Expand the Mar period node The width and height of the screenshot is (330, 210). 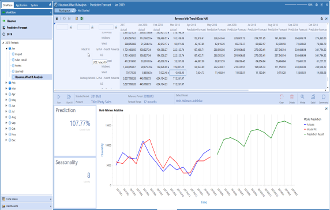coord(6,89)
